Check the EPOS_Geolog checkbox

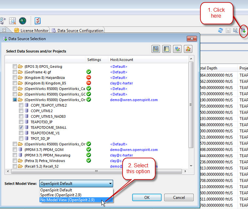coord(15,67)
